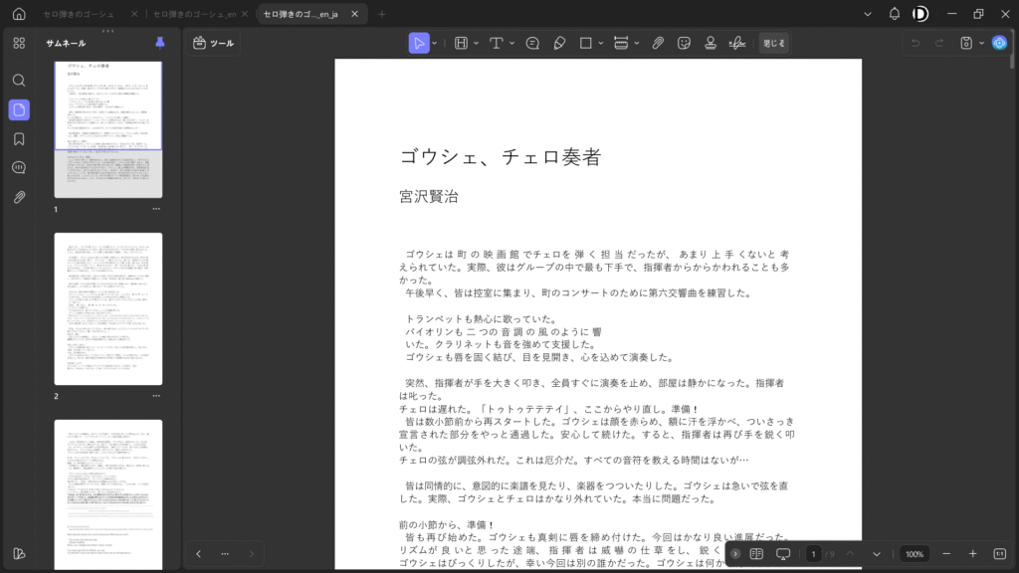1019x573 pixels.
Task: Click the paperclip attachment tool in toolbar
Action: point(658,43)
